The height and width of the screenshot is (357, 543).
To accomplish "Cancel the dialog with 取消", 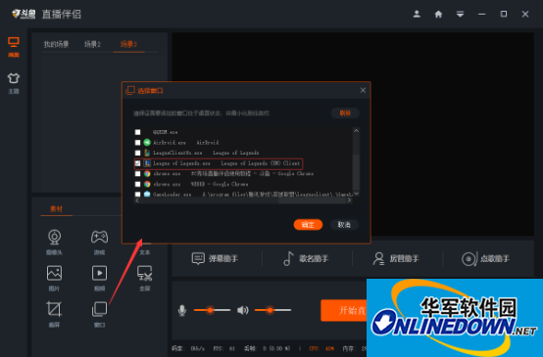I will coord(344,225).
